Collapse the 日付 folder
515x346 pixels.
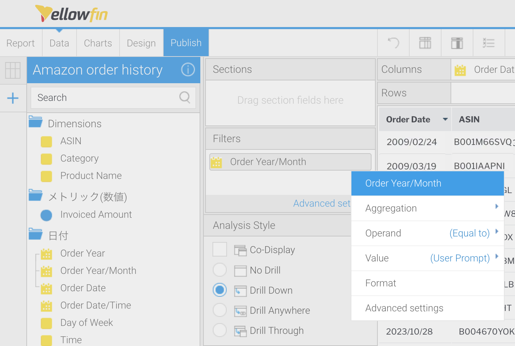coord(35,234)
